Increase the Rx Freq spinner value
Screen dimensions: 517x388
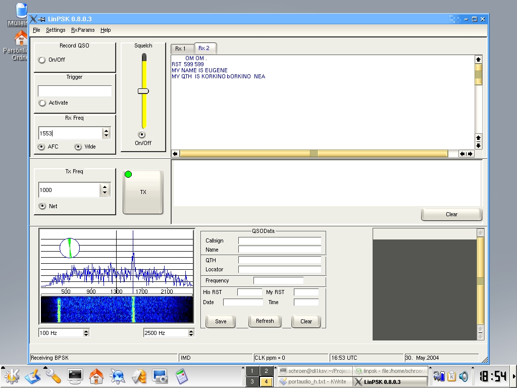click(106, 131)
